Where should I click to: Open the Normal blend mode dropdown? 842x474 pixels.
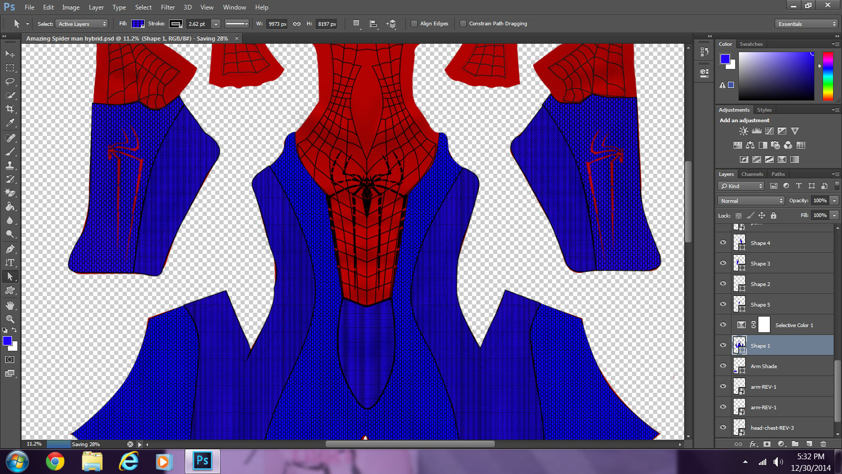tap(751, 201)
